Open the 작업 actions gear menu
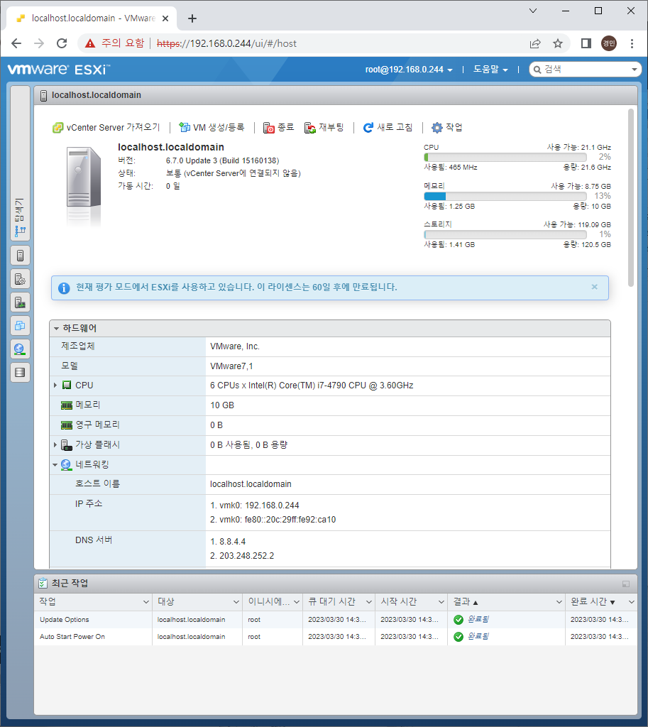 click(x=447, y=128)
